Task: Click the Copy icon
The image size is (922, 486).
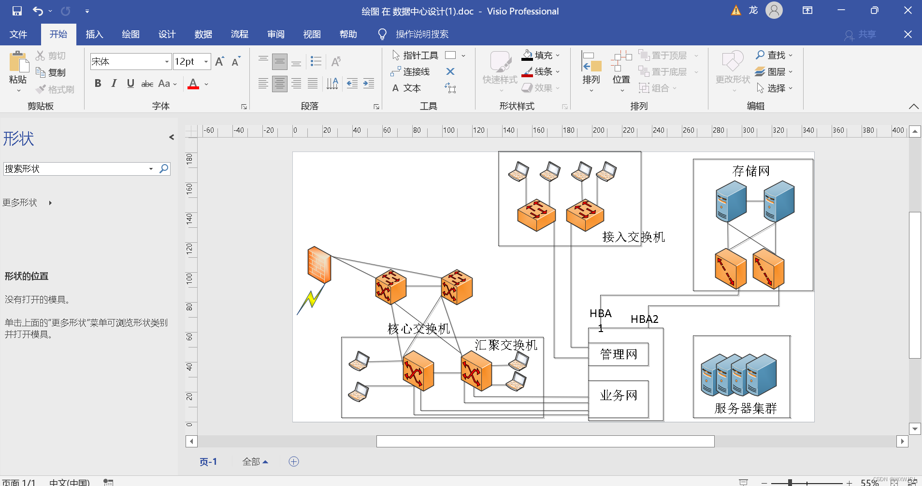Action: coord(41,72)
